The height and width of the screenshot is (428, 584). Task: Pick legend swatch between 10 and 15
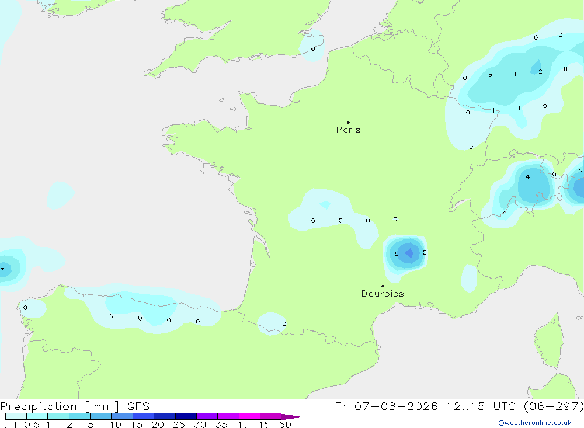122,416
